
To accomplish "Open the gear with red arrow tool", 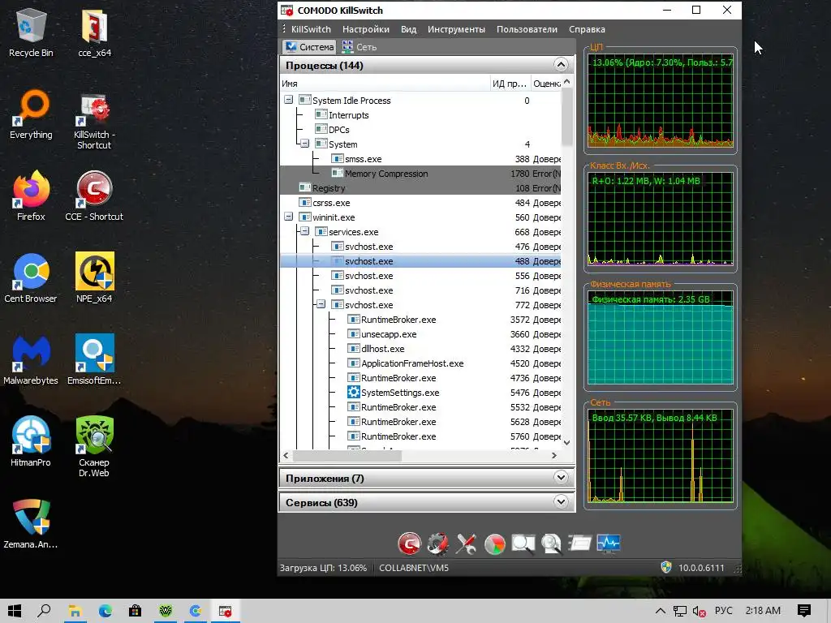I will (x=437, y=544).
